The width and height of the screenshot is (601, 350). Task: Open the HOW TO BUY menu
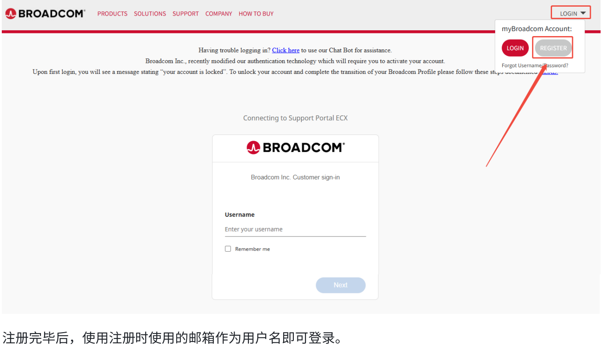tap(256, 14)
